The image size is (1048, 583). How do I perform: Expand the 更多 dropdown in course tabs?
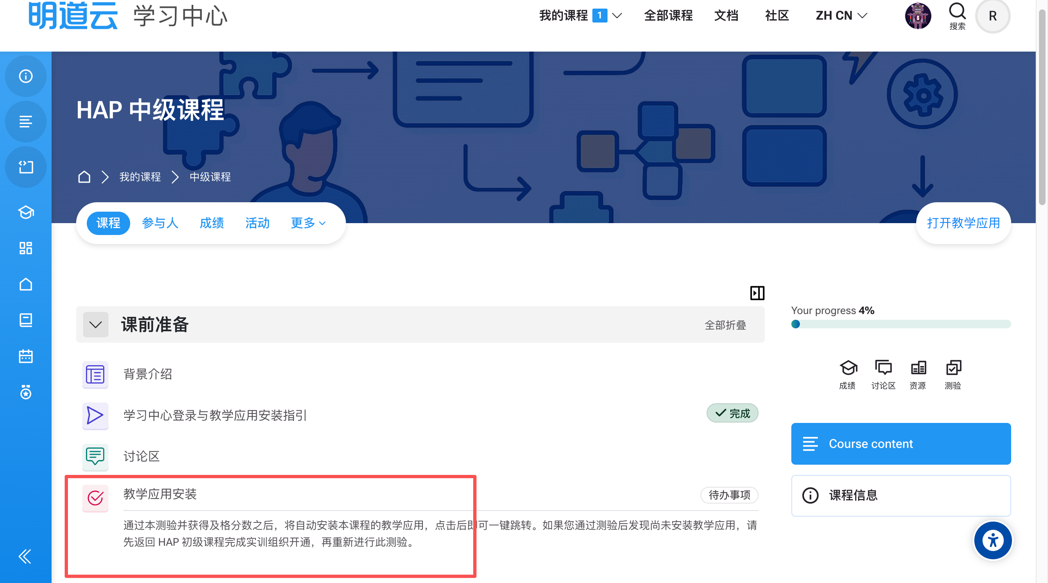click(308, 223)
